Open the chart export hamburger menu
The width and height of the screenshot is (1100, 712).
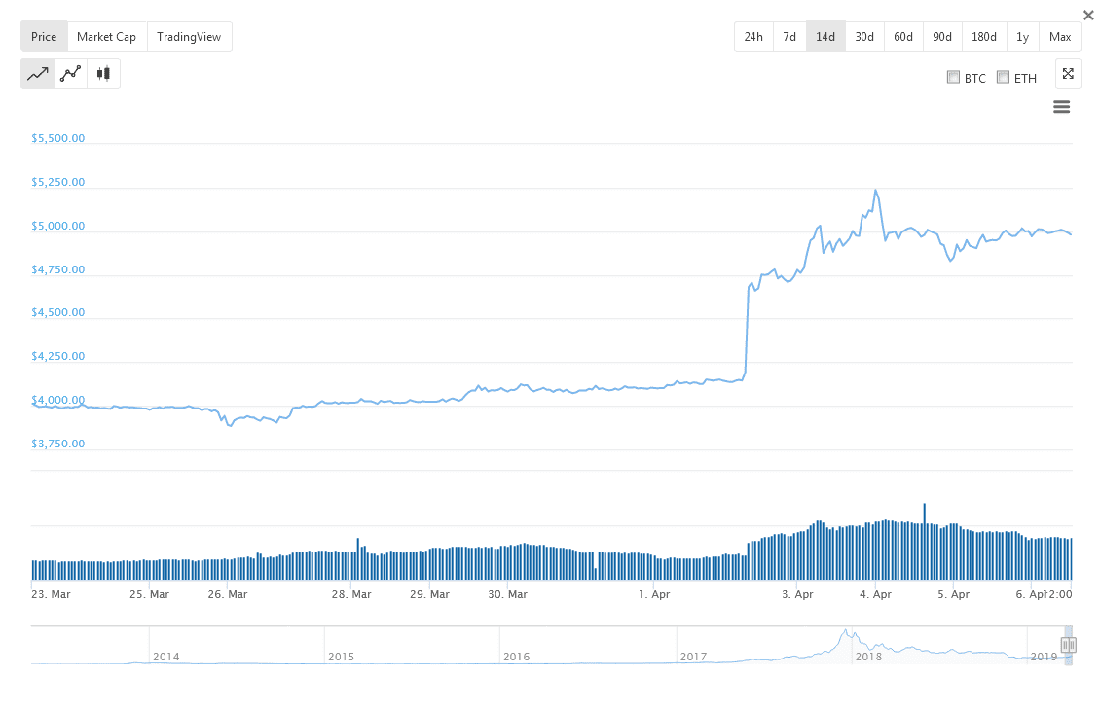1061,107
